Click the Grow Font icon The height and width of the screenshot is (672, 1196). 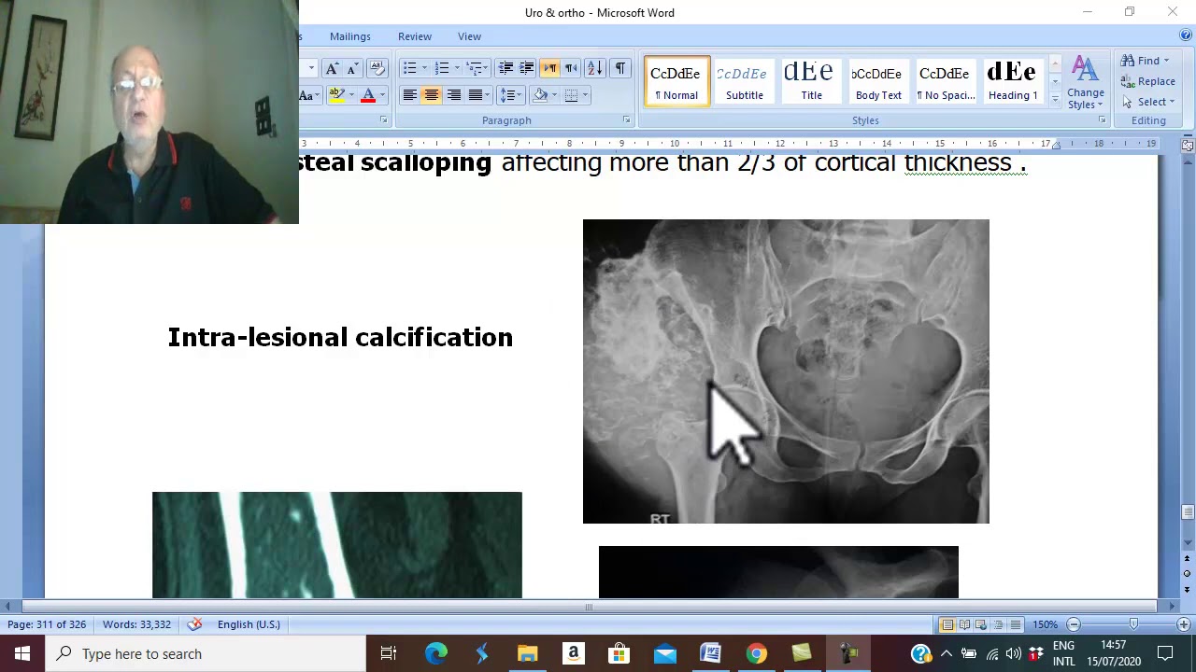[332, 68]
